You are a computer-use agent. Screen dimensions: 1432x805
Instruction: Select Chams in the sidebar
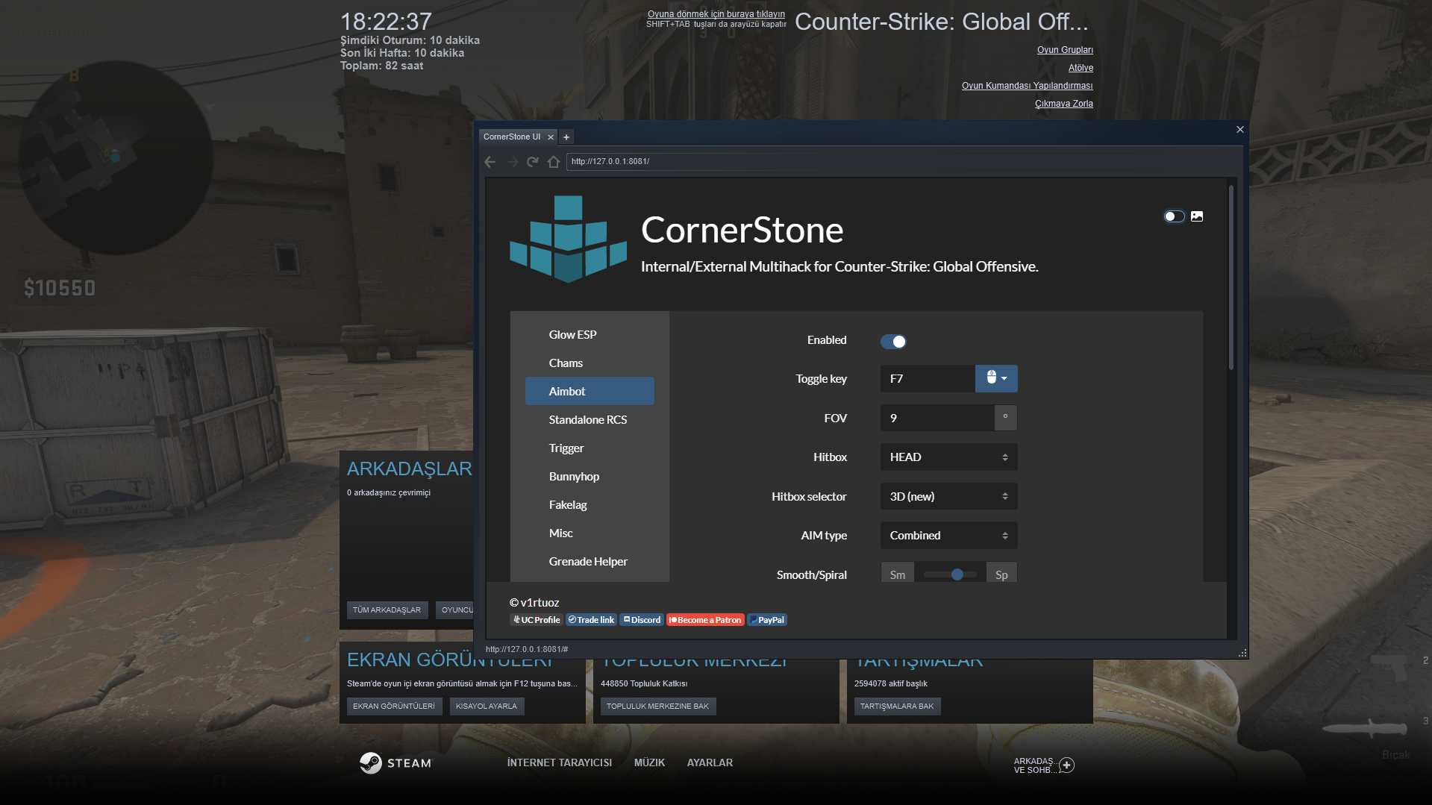coord(590,363)
